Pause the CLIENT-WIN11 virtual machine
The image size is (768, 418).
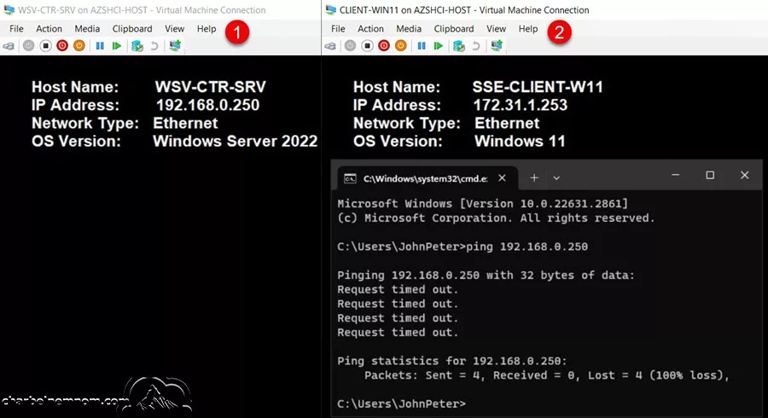[422, 46]
